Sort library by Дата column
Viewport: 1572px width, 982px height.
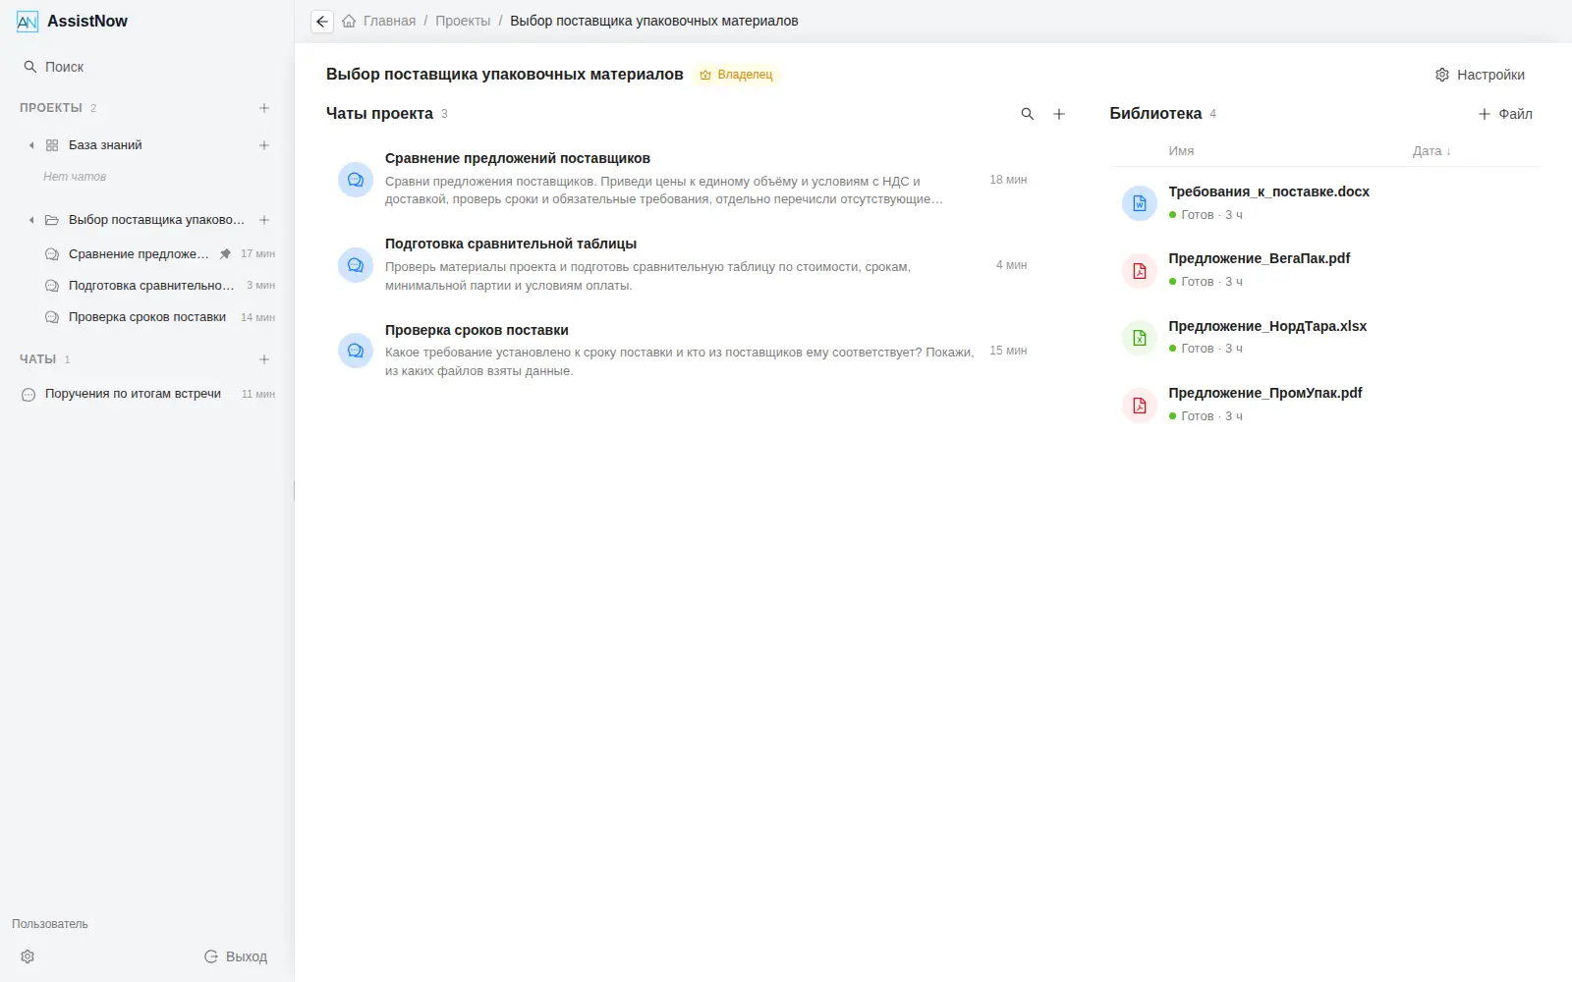pyautogui.click(x=1432, y=151)
